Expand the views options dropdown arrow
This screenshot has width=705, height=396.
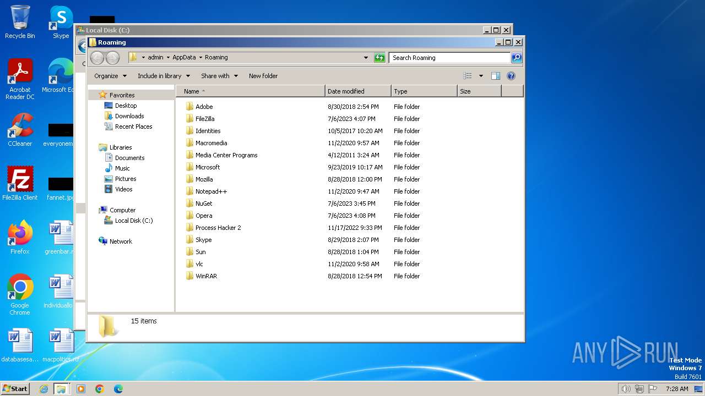(x=481, y=76)
